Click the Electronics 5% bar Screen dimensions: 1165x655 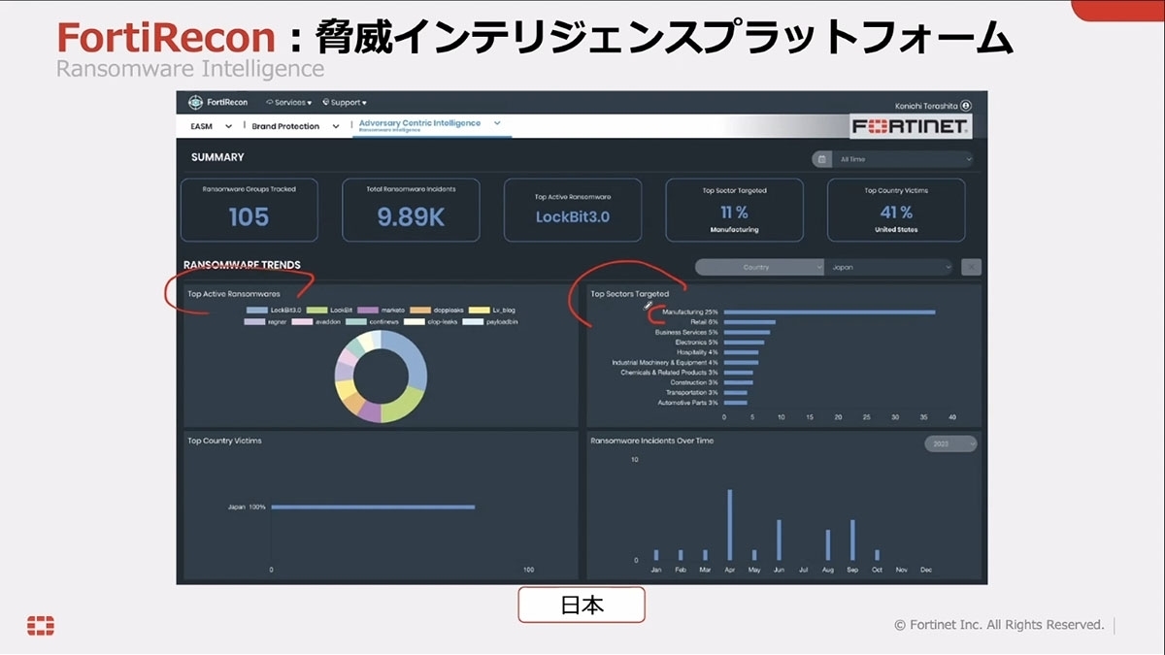[x=744, y=343]
